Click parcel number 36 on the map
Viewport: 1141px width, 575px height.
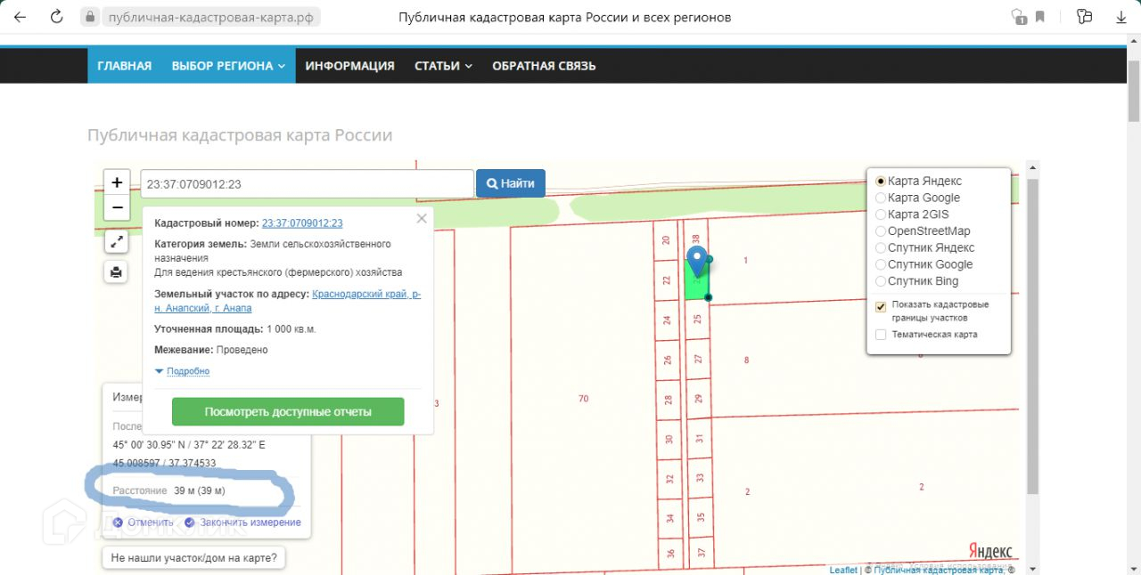coord(669,554)
